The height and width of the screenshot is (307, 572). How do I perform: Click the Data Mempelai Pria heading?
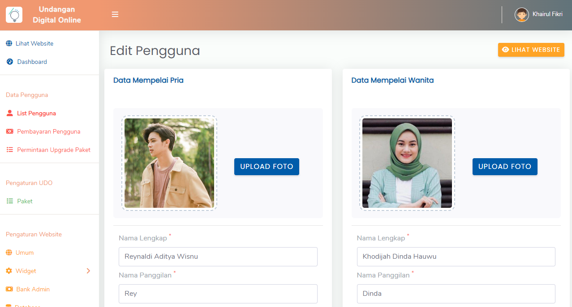pyautogui.click(x=148, y=80)
